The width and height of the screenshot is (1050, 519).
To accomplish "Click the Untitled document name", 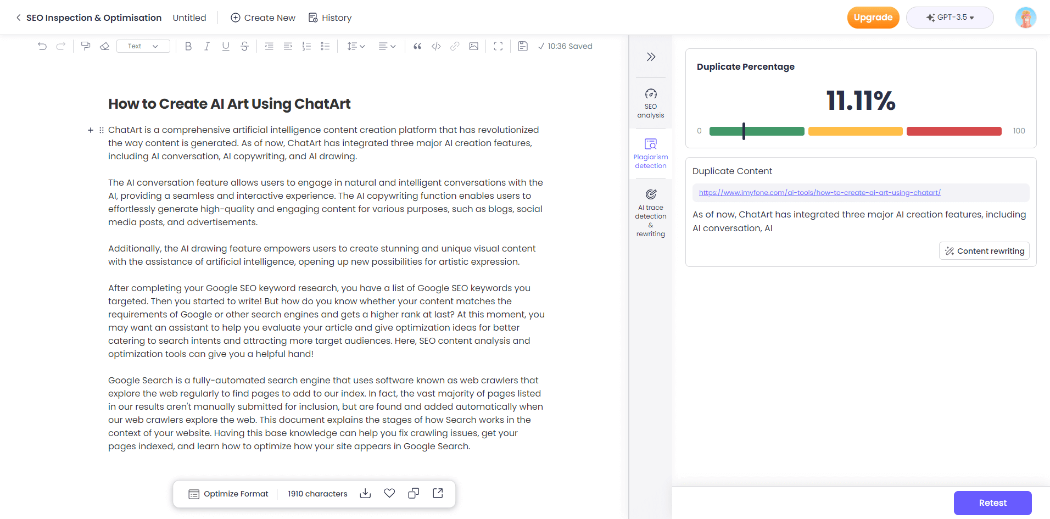I will pos(189,18).
